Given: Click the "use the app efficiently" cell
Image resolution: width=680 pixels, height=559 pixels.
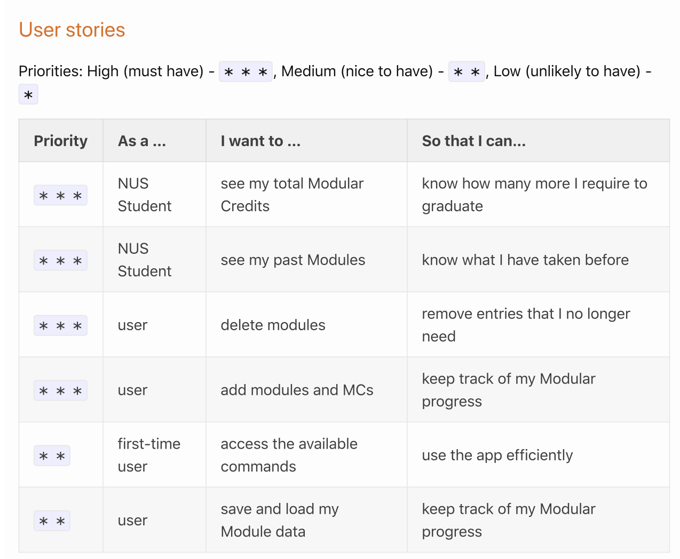Looking at the screenshot, I should (538, 455).
